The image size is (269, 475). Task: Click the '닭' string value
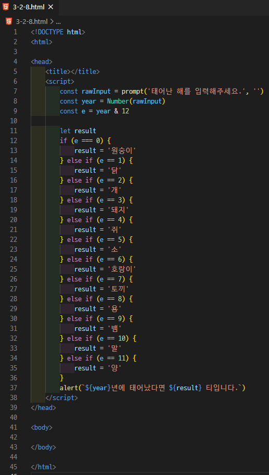point(114,170)
